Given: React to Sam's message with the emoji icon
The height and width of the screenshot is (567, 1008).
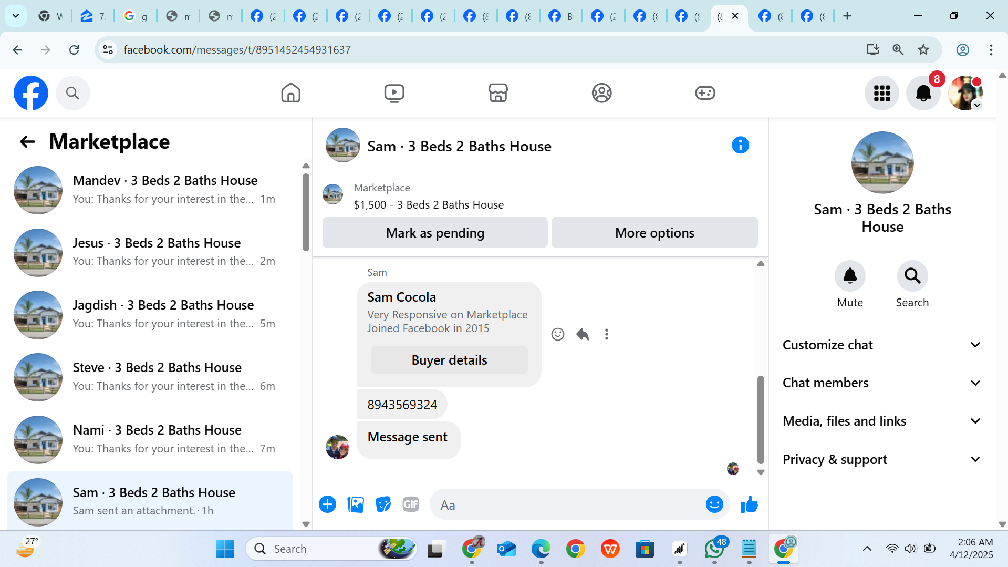Looking at the screenshot, I should click(558, 334).
